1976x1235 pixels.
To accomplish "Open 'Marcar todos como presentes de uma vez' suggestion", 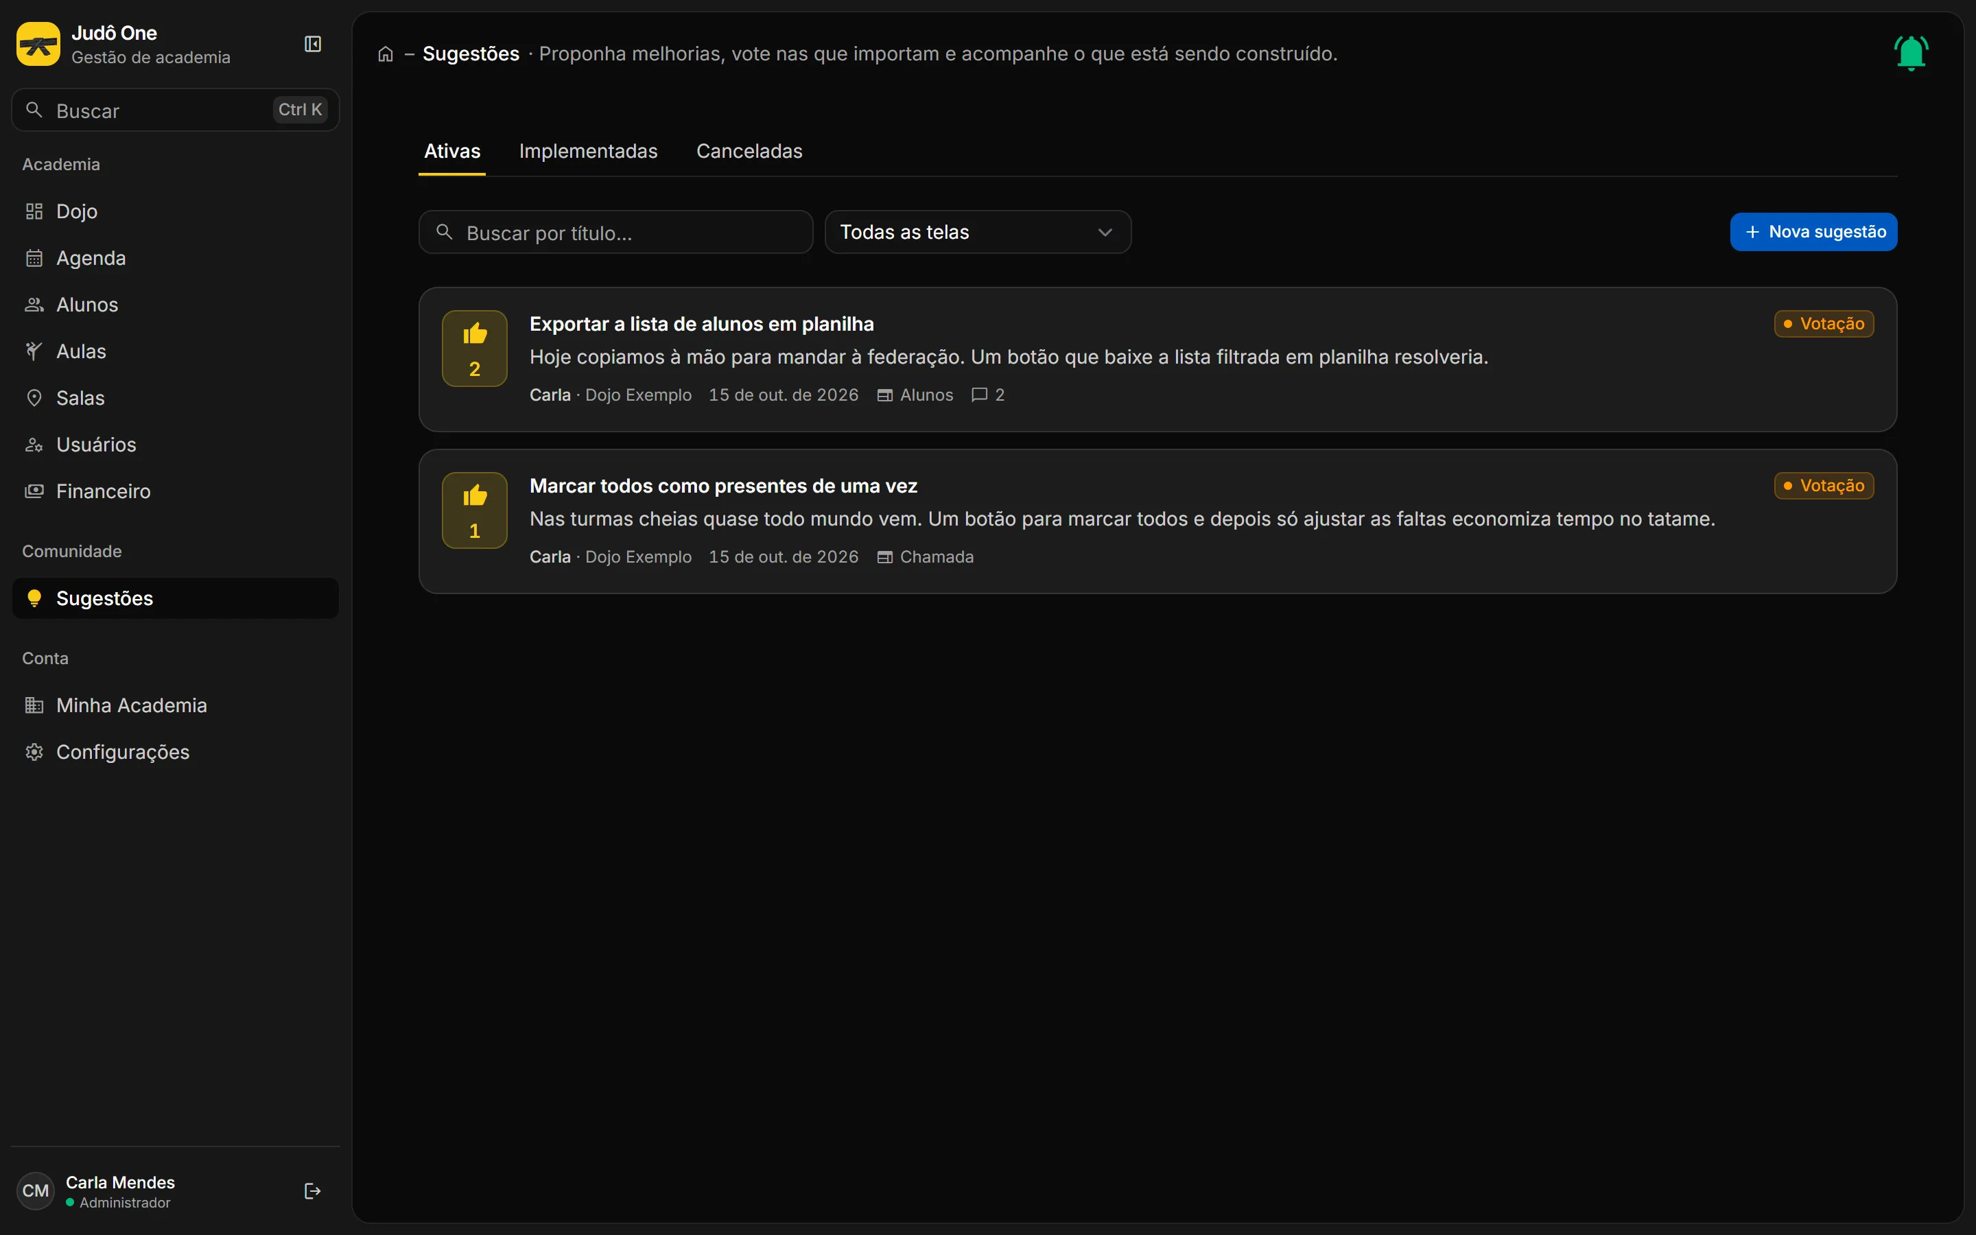I will (x=723, y=486).
